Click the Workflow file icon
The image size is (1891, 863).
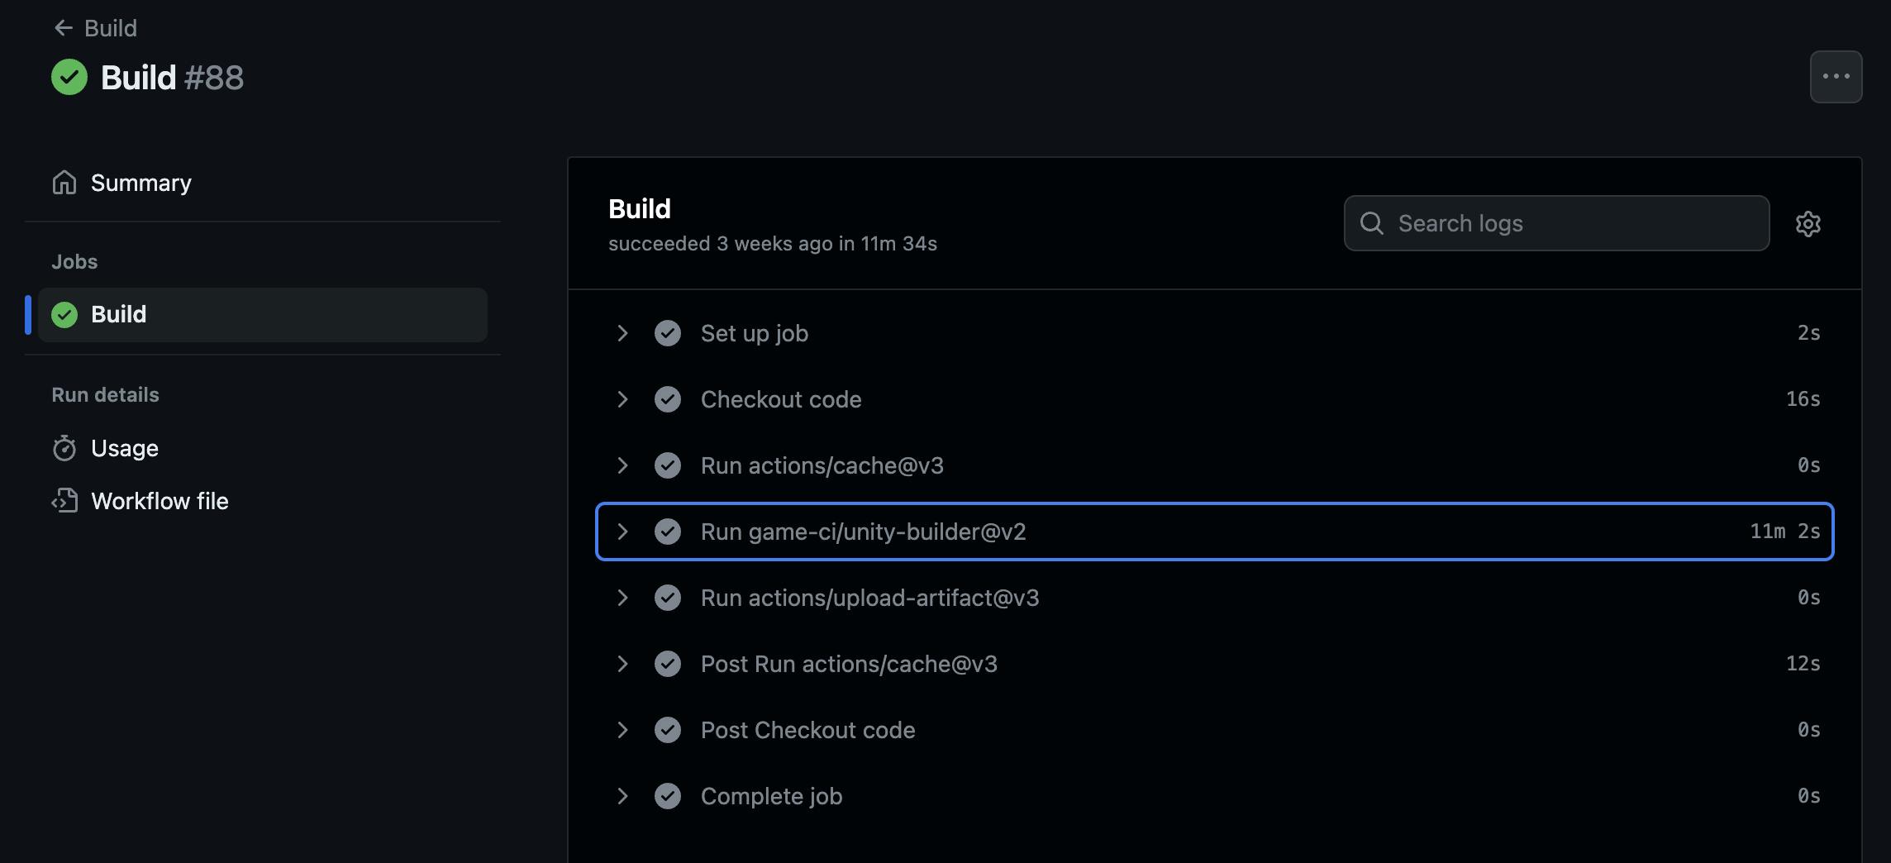[64, 501]
